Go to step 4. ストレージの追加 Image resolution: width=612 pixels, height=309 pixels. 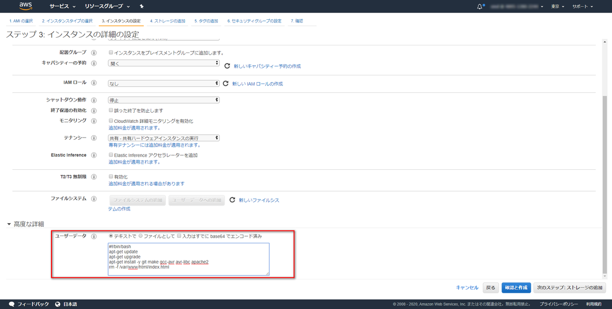[x=168, y=21]
